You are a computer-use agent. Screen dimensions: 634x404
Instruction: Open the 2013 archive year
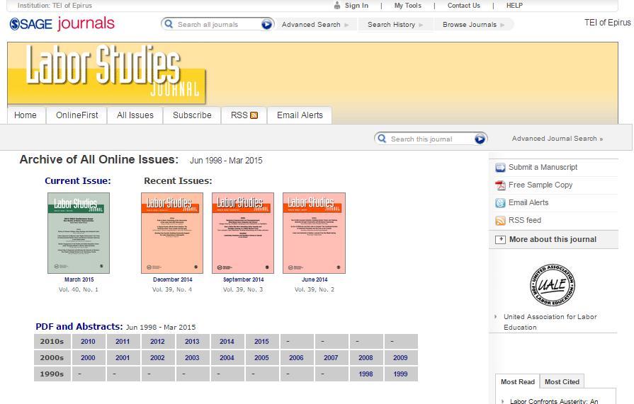[x=192, y=341]
